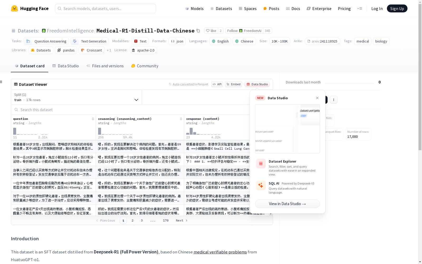Click the three-dot more options button
Screen dimensions: 422x264
tap(334, 100)
